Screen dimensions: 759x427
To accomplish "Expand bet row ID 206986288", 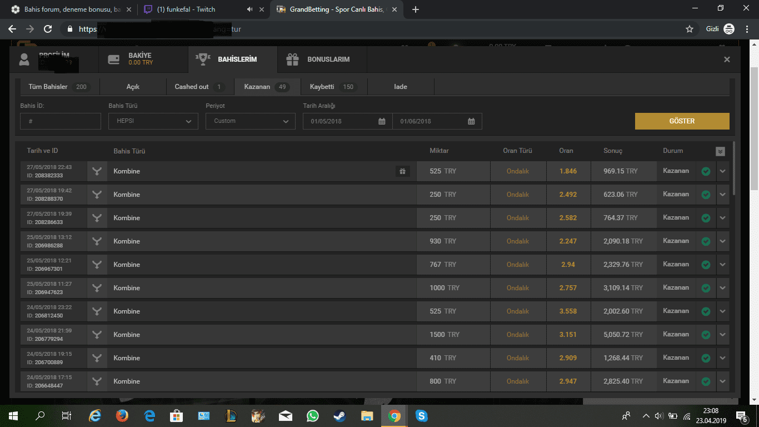I will point(722,241).
